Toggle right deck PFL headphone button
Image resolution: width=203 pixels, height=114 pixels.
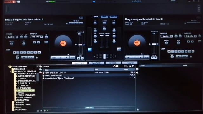click(x=119, y=49)
